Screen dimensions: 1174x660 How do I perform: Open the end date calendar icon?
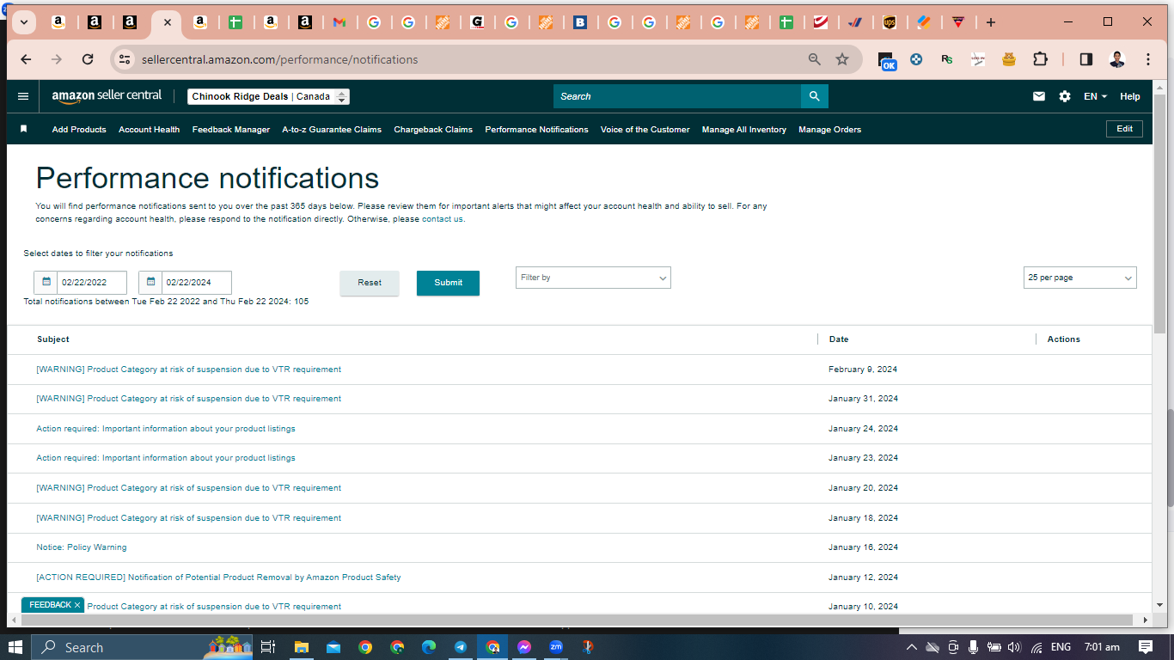tap(150, 282)
